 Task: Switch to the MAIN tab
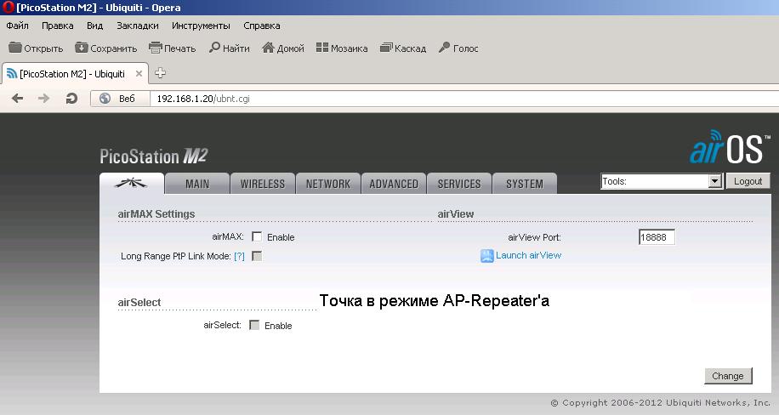coord(197,184)
